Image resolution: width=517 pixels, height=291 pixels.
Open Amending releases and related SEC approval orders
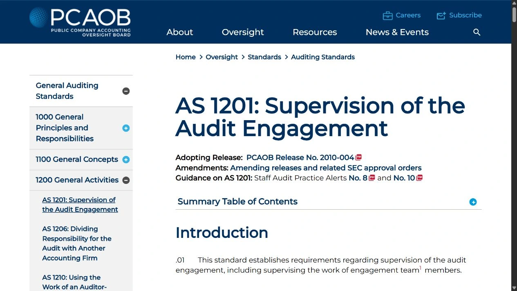[326, 168]
